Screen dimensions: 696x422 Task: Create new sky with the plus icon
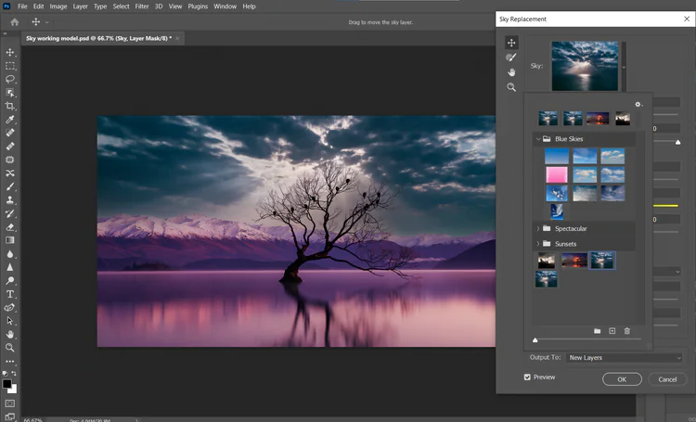click(x=612, y=331)
